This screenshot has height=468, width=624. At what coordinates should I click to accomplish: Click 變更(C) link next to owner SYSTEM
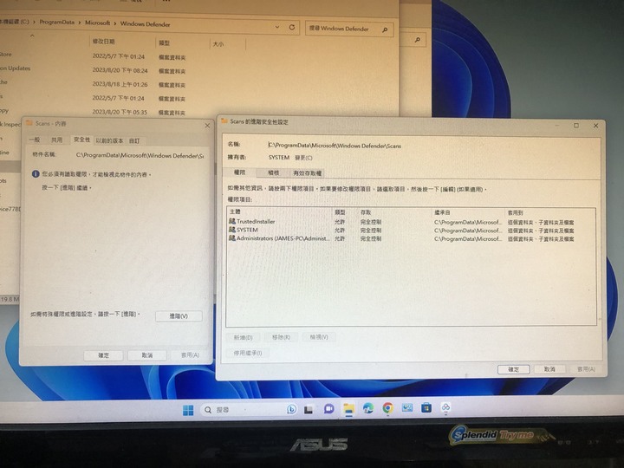303,158
